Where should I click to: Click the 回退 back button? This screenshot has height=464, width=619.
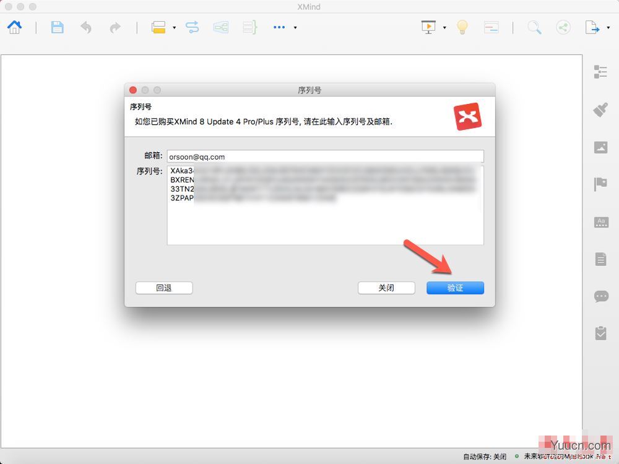[164, 288]
